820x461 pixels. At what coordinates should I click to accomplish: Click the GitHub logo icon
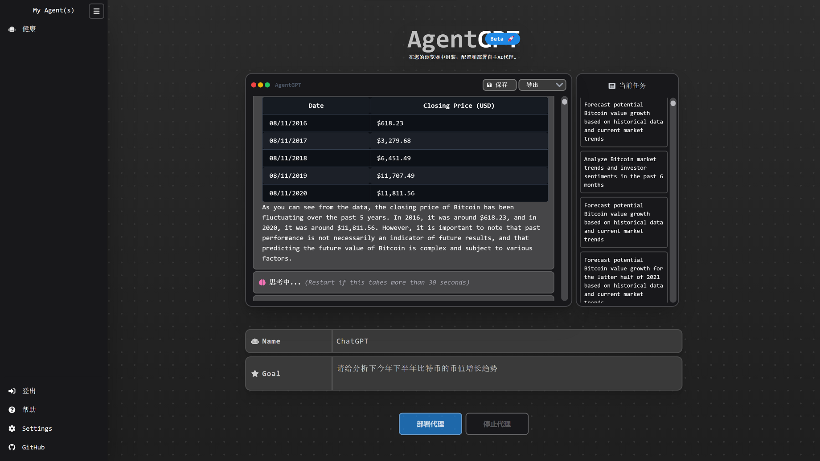pos(12,447)
